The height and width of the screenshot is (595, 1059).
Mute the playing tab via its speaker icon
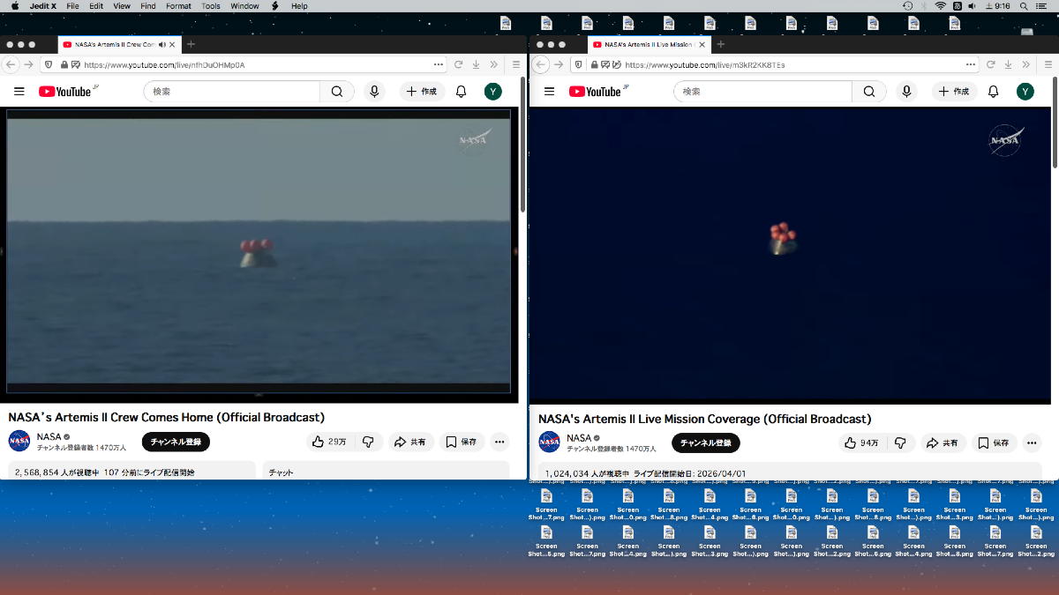click(162, 44)
